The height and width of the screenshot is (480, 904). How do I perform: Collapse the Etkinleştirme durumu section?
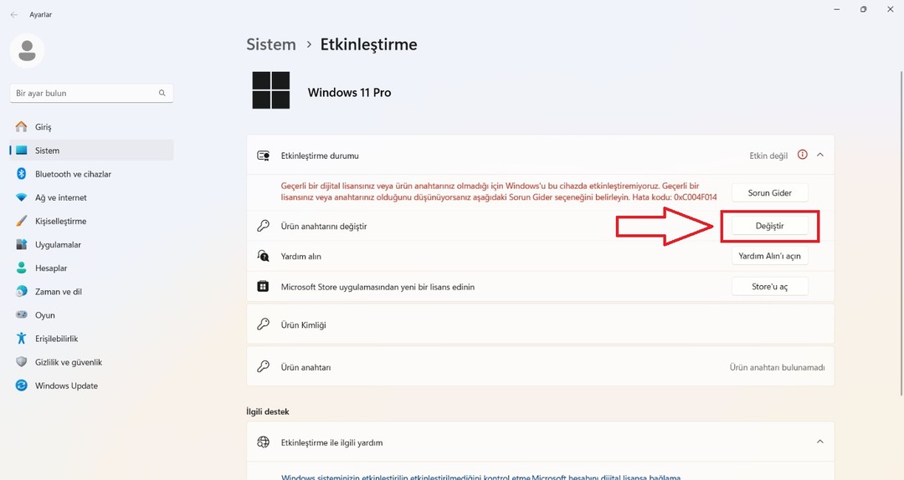click(x=820, y=155)
